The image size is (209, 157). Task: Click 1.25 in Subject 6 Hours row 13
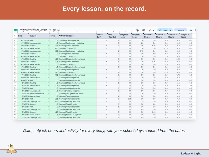coord(186,70)
